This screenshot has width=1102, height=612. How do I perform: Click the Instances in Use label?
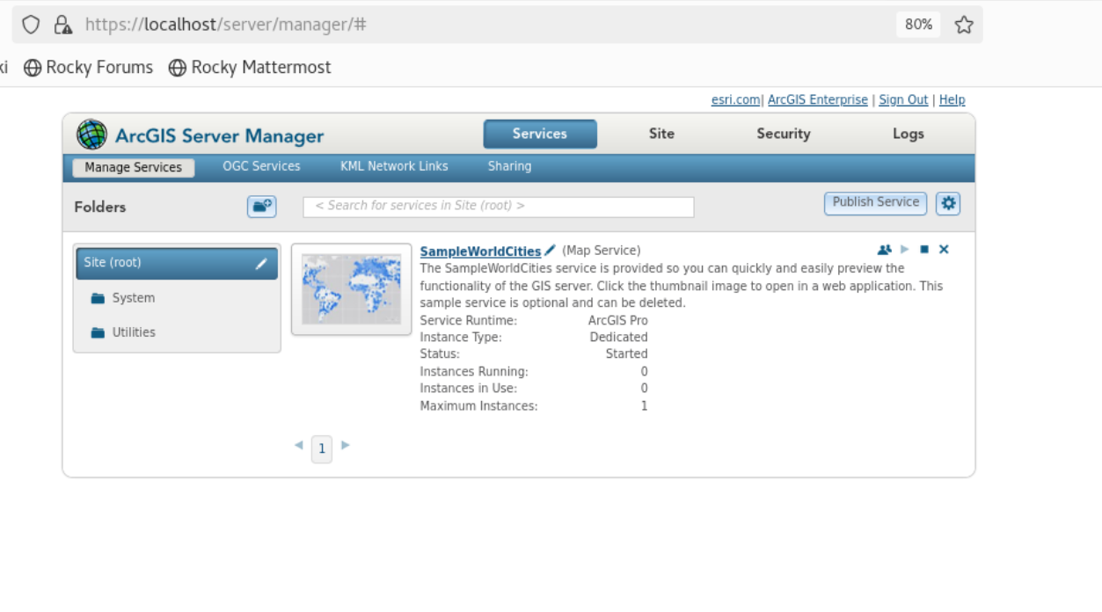pos(469,388)
